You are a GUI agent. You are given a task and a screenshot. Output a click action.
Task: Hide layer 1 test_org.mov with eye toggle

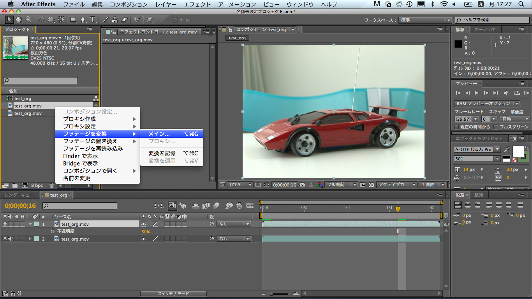[5, 224]
